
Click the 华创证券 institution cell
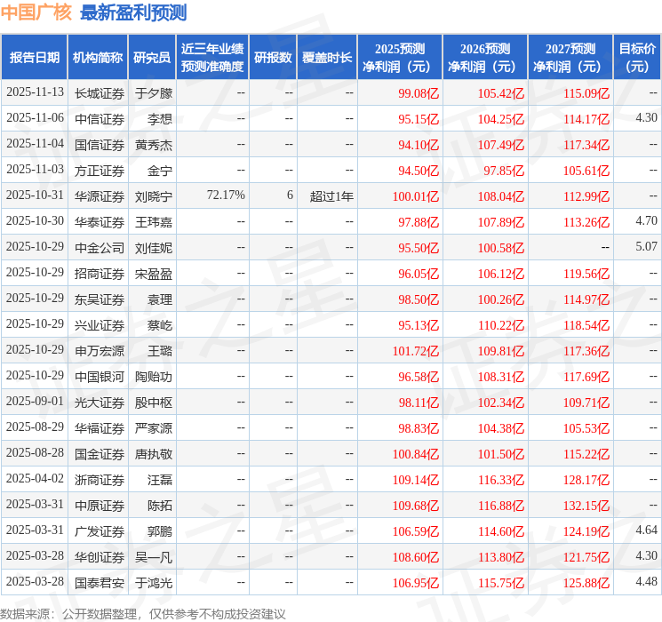point(100,557)
